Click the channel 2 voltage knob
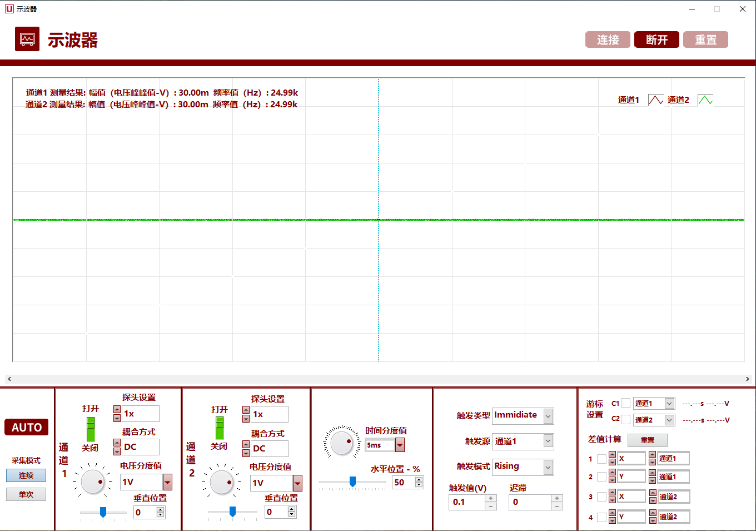 [x=222, y=482]
